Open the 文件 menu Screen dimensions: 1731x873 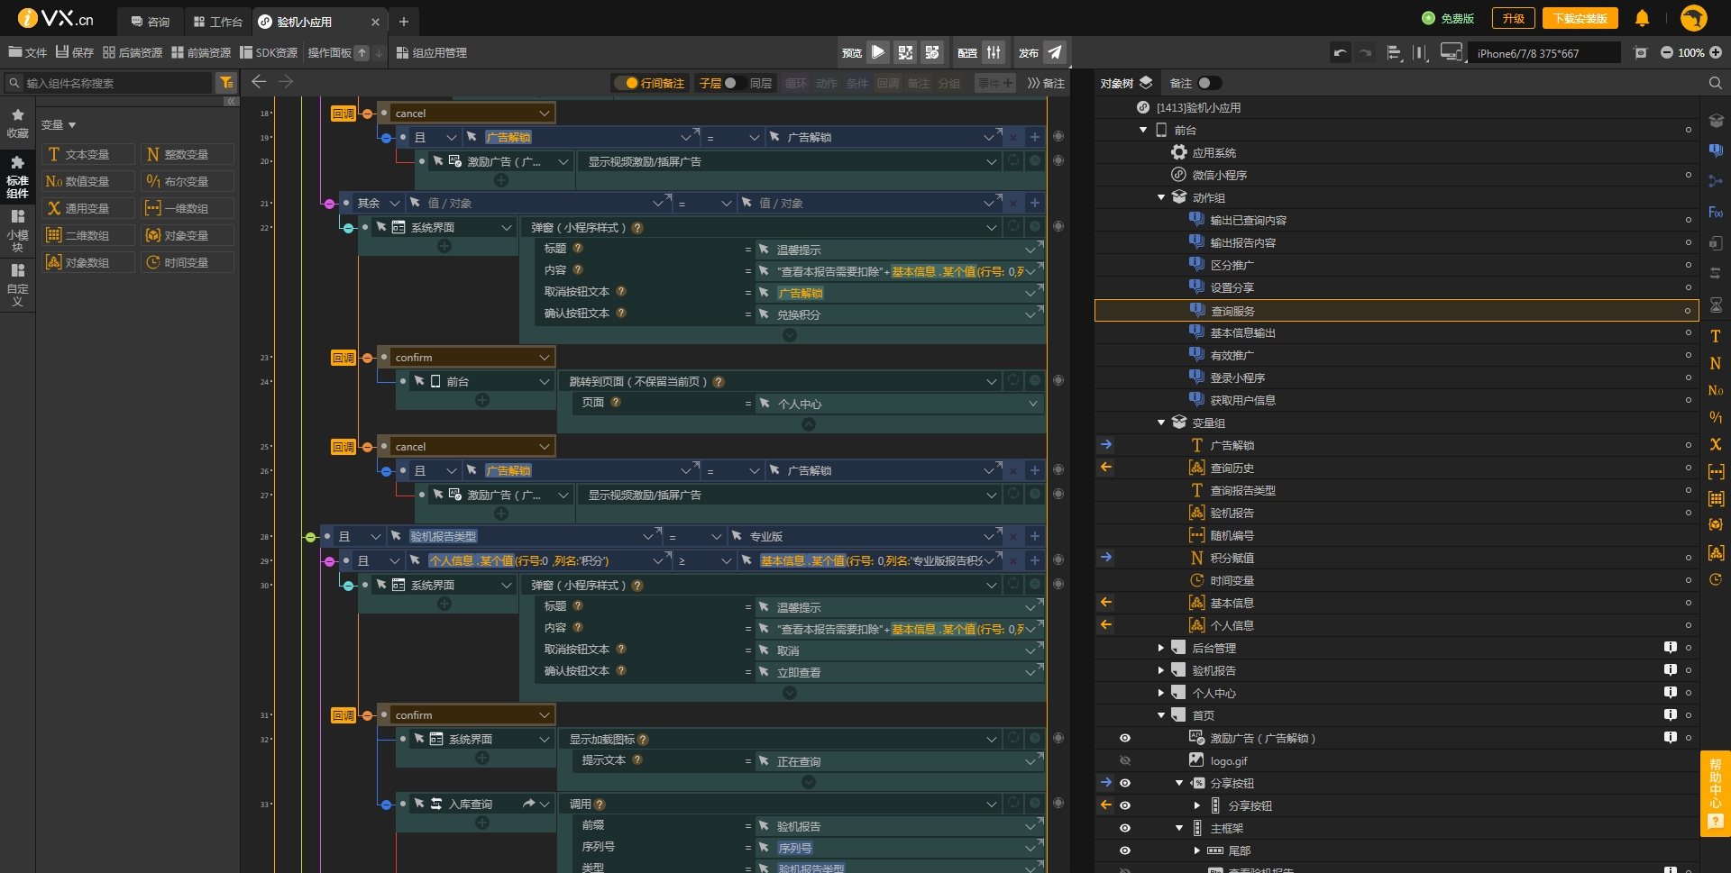coord(27,52)
